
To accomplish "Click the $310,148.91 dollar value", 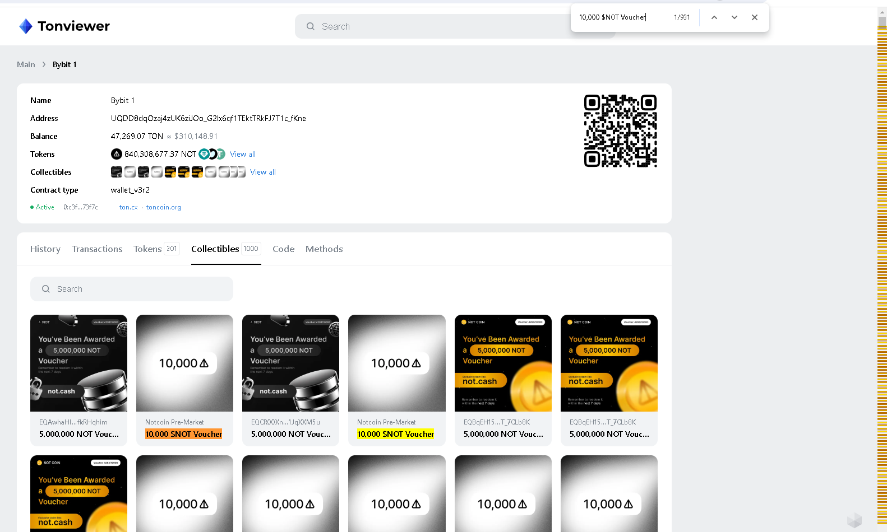I will (196, 136).
